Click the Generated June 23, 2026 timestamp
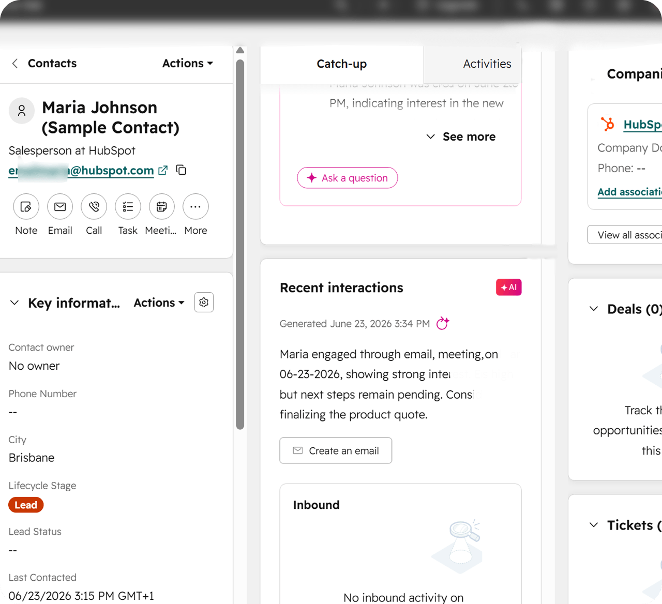This screenshot has height=604, width=662. (x=355, y=324)
